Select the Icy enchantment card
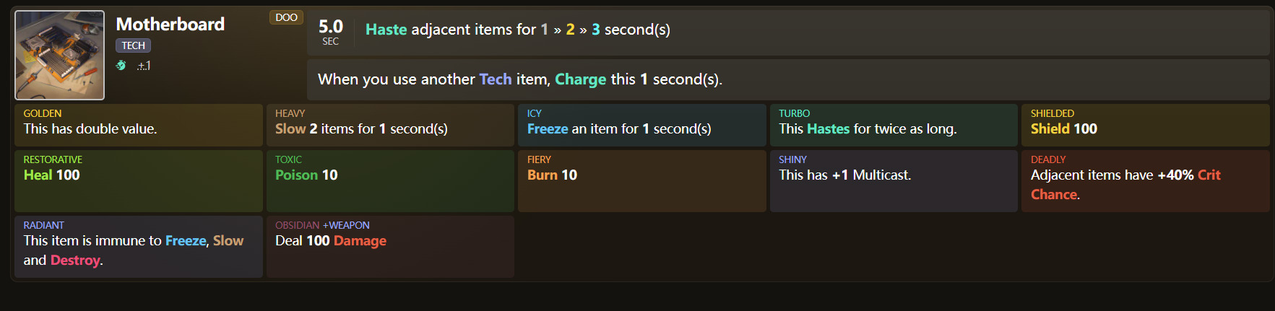This screenshot has height=311, width=1275. [641, 125]
